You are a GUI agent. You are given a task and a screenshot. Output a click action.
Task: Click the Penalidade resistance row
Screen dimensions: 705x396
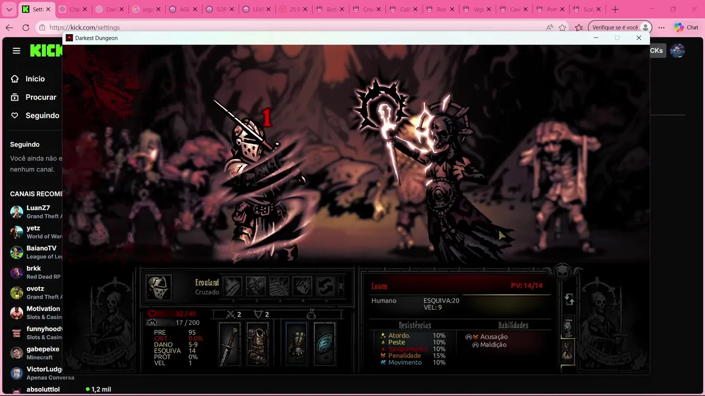point(413,355)
